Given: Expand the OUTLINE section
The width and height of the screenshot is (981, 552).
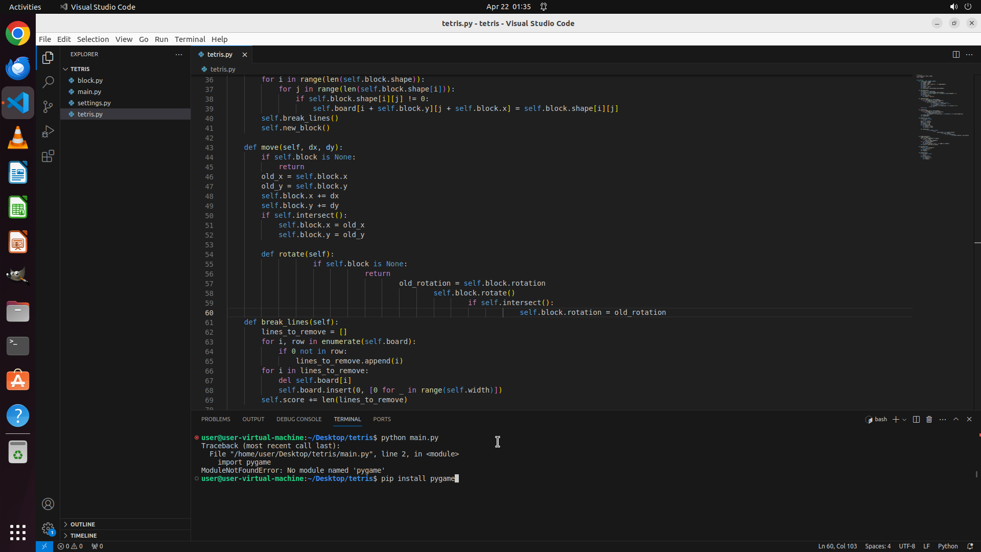Looking at the screenshot, I should point(83,524).
